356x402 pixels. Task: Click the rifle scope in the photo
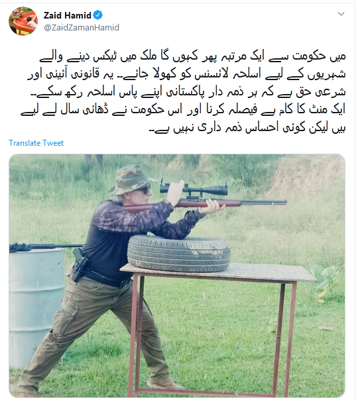(x=194, y=189)
